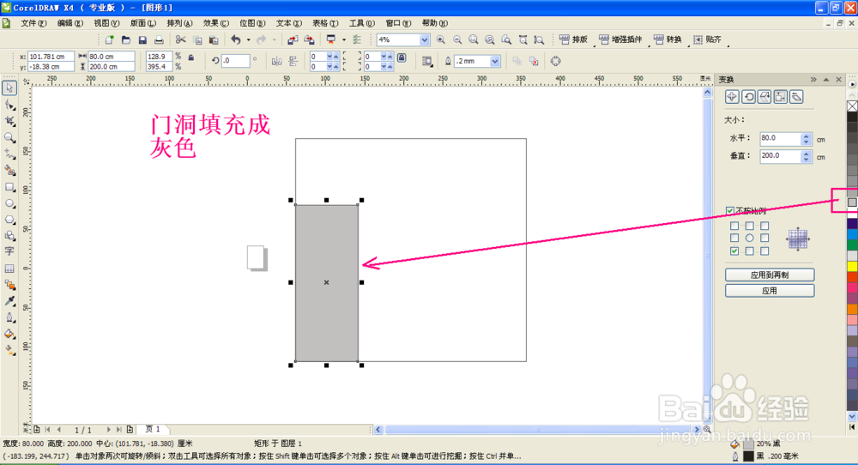The image size is (858, 465).
Task: Select the Freehand drawing tool
Action: (9, 154)
